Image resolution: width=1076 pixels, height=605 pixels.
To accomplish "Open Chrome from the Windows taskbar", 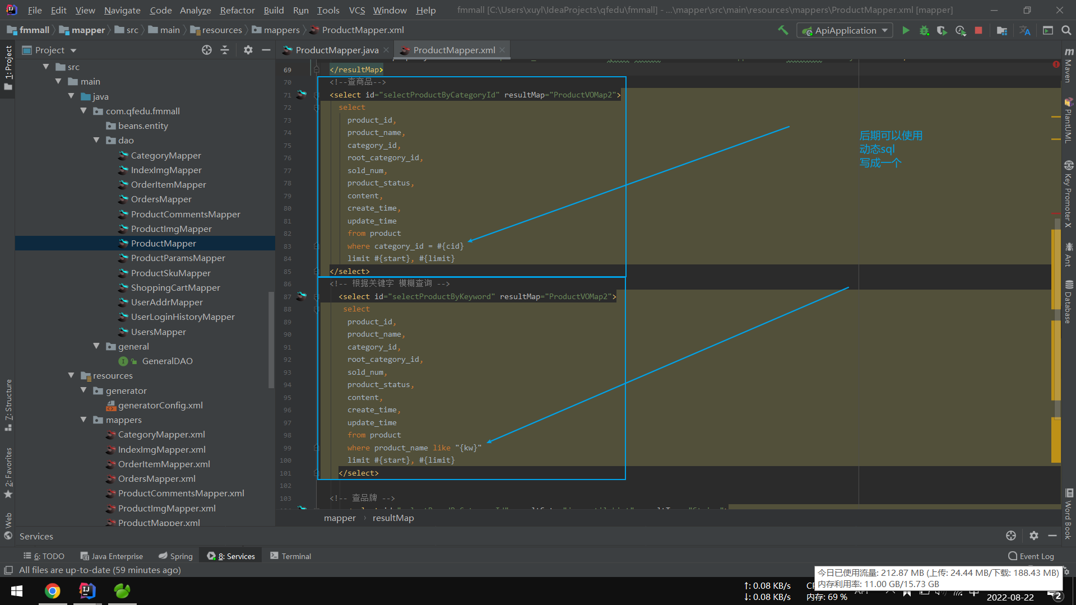I will (53, 591).
